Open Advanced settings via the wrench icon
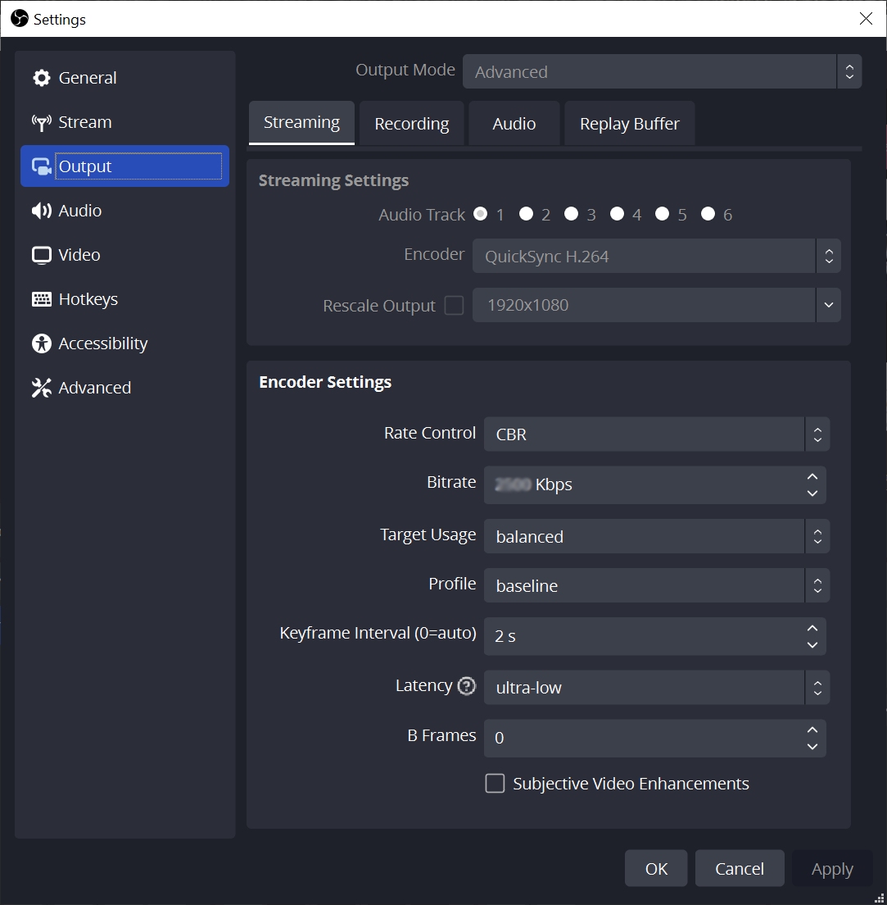Image resolution: width=887 pixels, height=905 pixels. coord(40,388)
